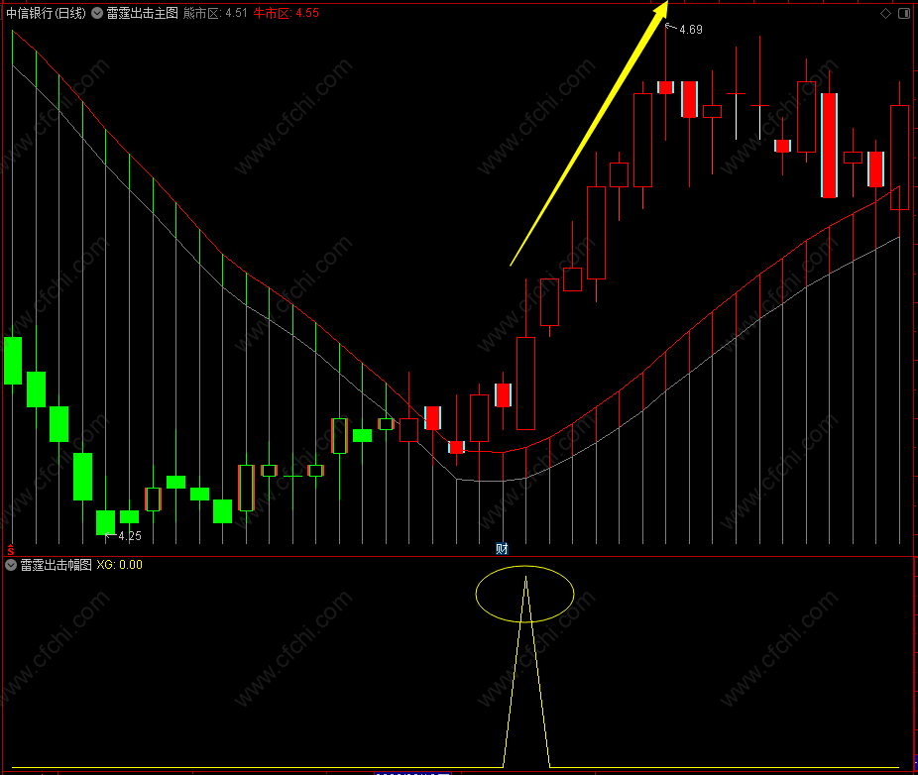The width and height of the screenshot is (918, 775).
Task: Click the 牛市区: 4.55 value
Action: tap(286, 13)
